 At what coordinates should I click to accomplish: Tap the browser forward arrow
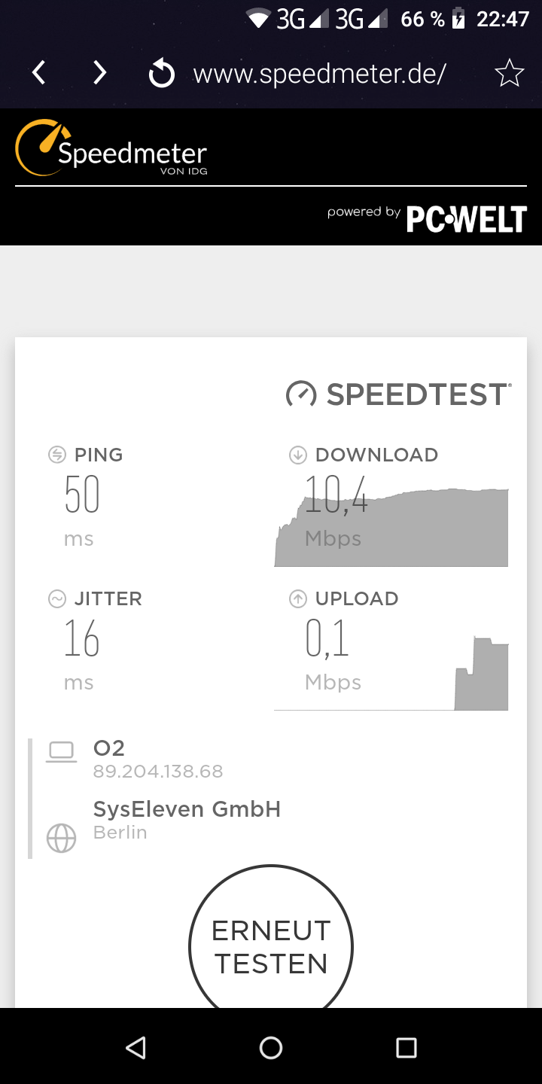(x=99, y=73)
